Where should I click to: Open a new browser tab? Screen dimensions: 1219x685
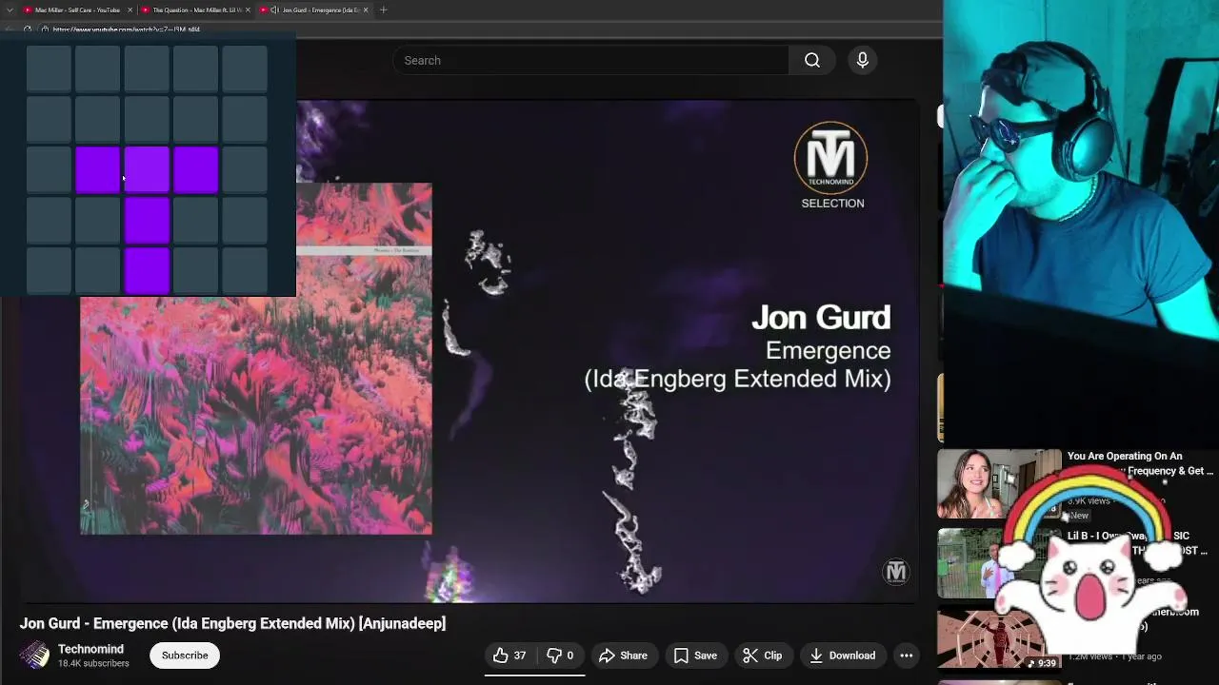click(x=384, y=10)
